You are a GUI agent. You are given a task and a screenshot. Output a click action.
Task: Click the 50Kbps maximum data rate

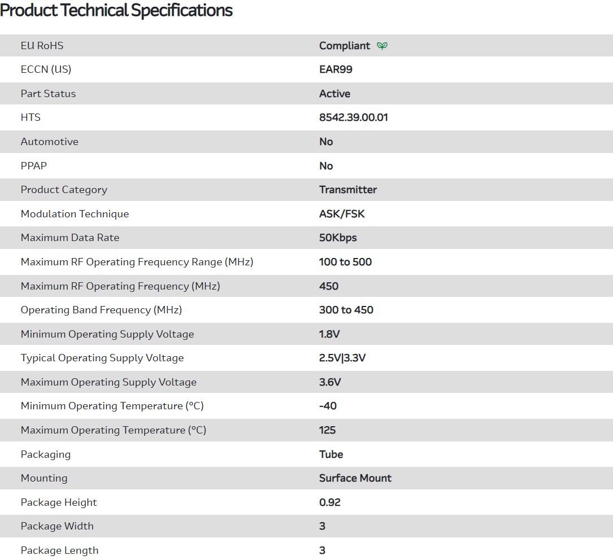coord(338,238)
